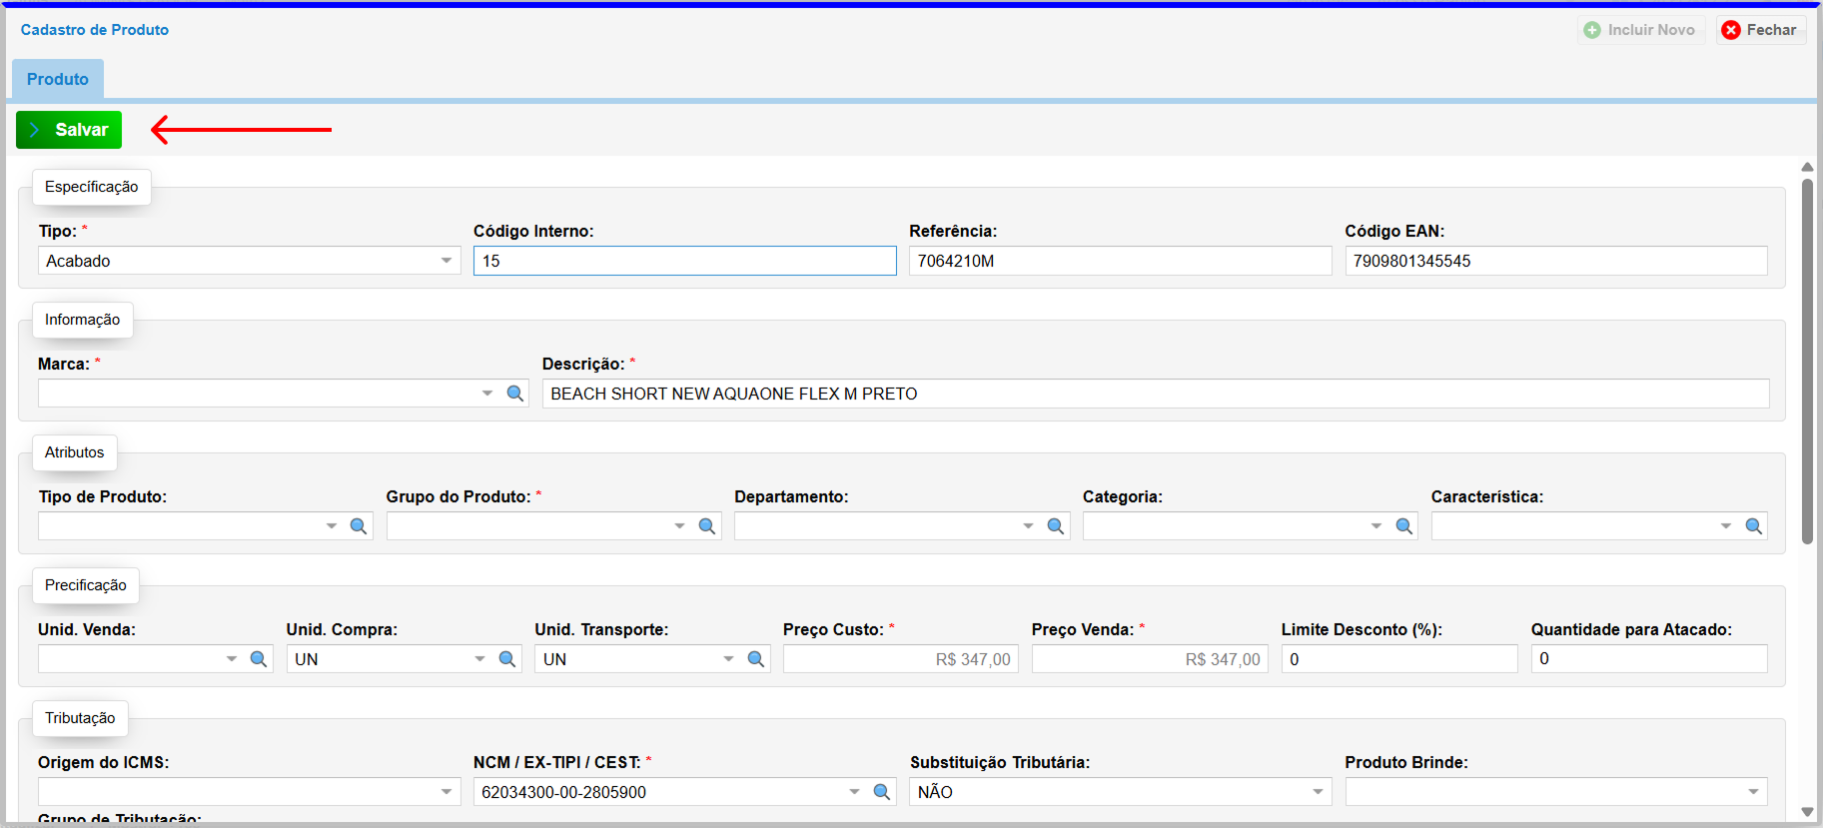The width and height of the screenshot is (1823, 828).
Task: Open the Departamento search lookup icon
Action: coord(1056,526)
